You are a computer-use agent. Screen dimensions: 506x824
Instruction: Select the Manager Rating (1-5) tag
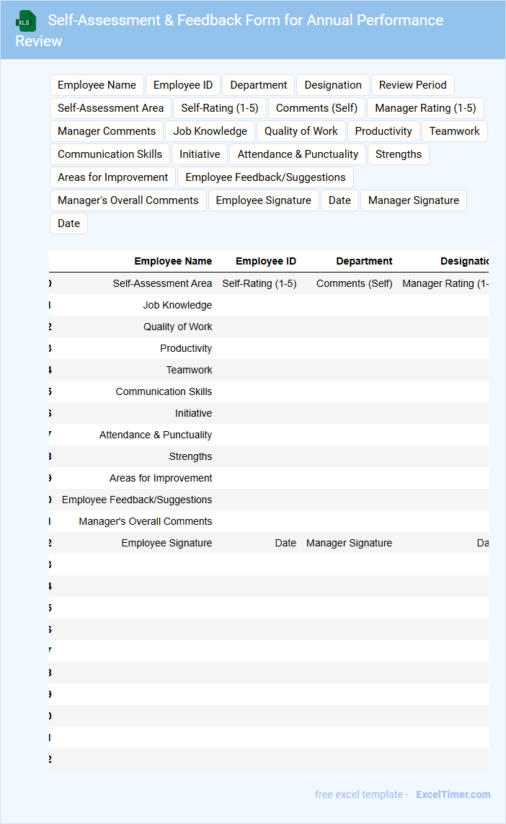(x=425, y=108)
